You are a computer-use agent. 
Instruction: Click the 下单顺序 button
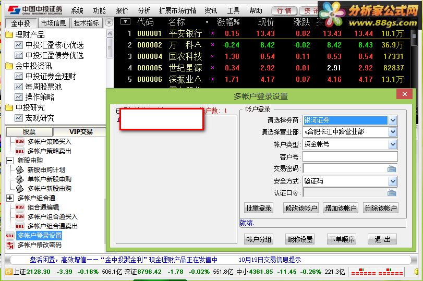[342, 239]
